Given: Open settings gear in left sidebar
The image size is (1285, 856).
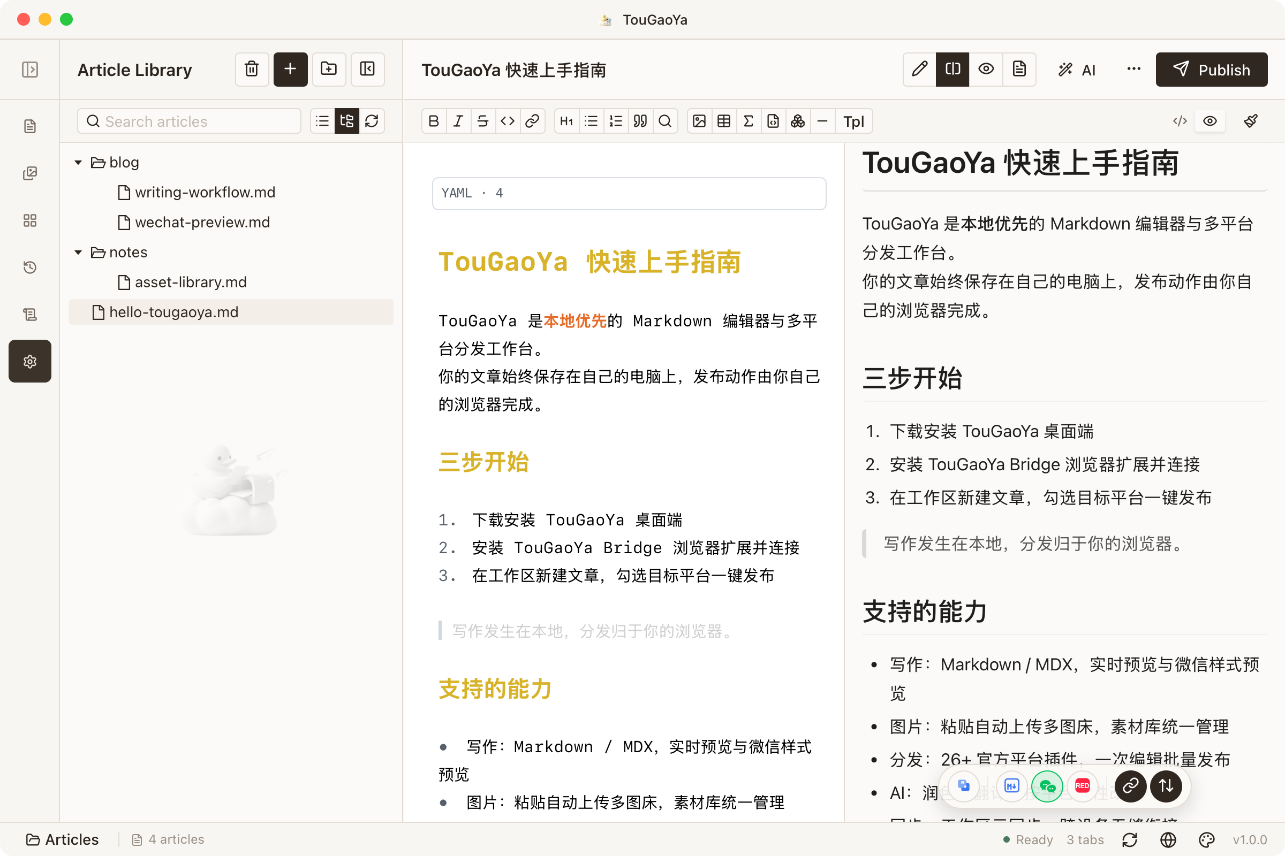Looking at the screenshot, I should [x=30, y=362].
